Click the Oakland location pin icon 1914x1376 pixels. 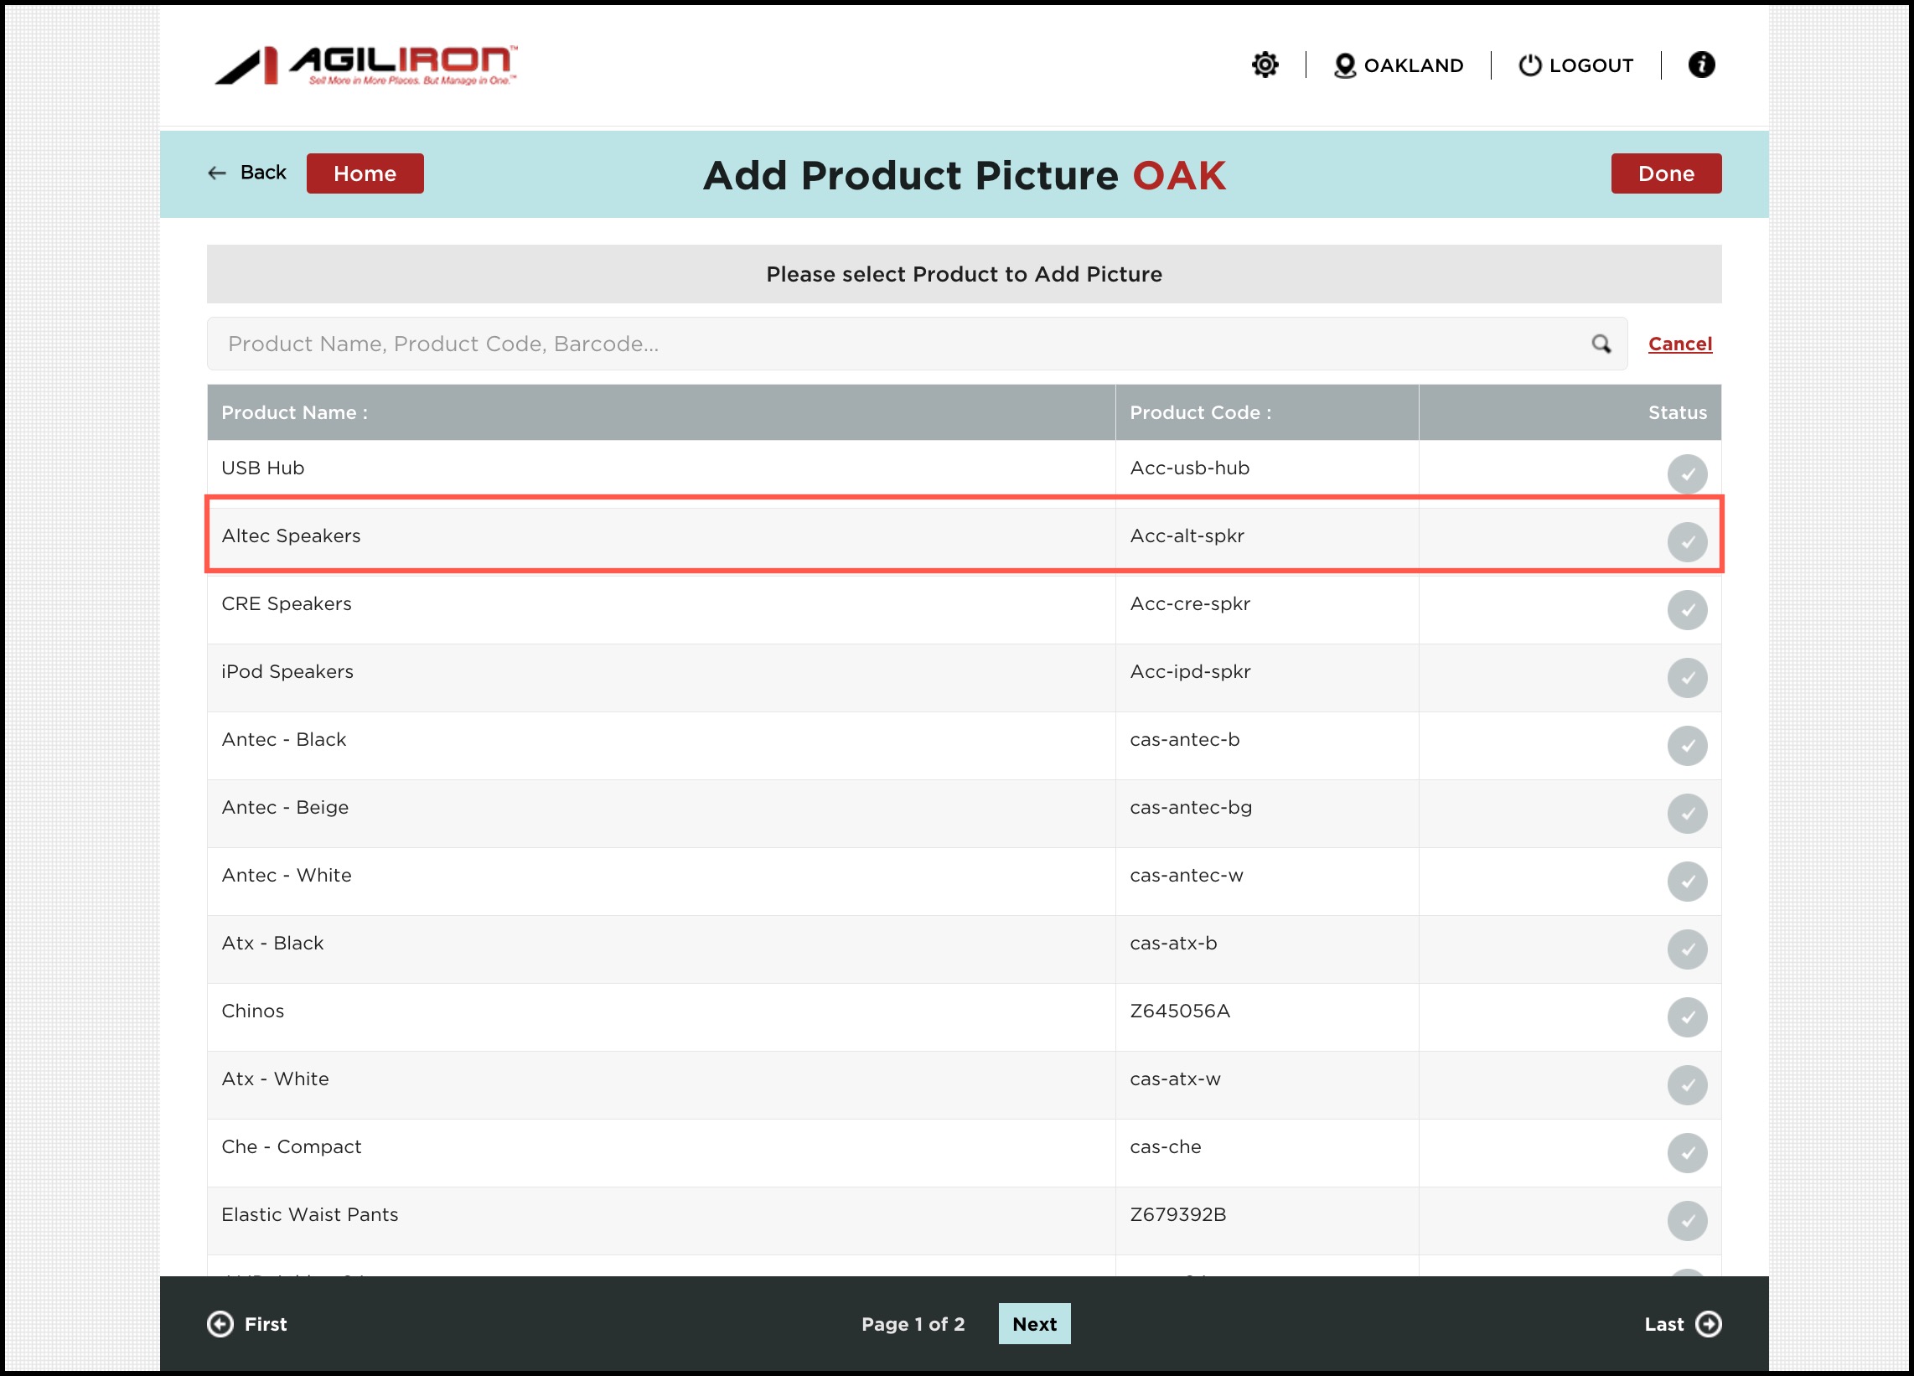(x=1343, y=65)
